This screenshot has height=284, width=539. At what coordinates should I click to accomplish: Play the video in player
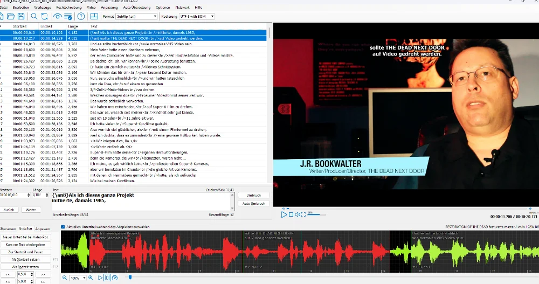(x=284, y=214)
